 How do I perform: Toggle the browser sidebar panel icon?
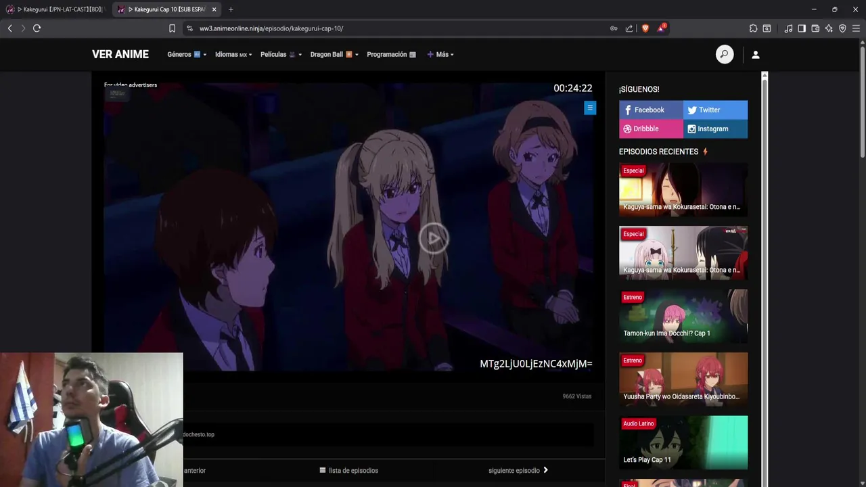click(x=802, y=28)
